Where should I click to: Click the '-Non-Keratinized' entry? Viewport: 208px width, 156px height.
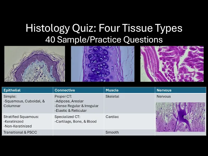pyautogui.click(x=18, y=126)
